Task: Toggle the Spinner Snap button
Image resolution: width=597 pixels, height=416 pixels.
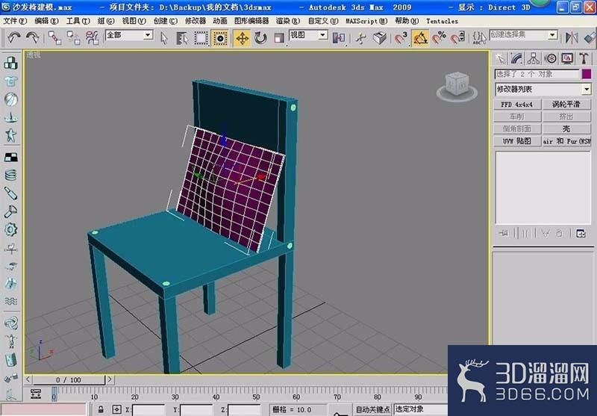Action: [457, 38]
